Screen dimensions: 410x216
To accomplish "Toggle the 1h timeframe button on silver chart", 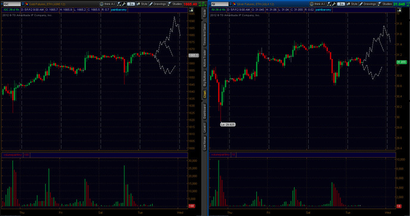I will point(341,4).
